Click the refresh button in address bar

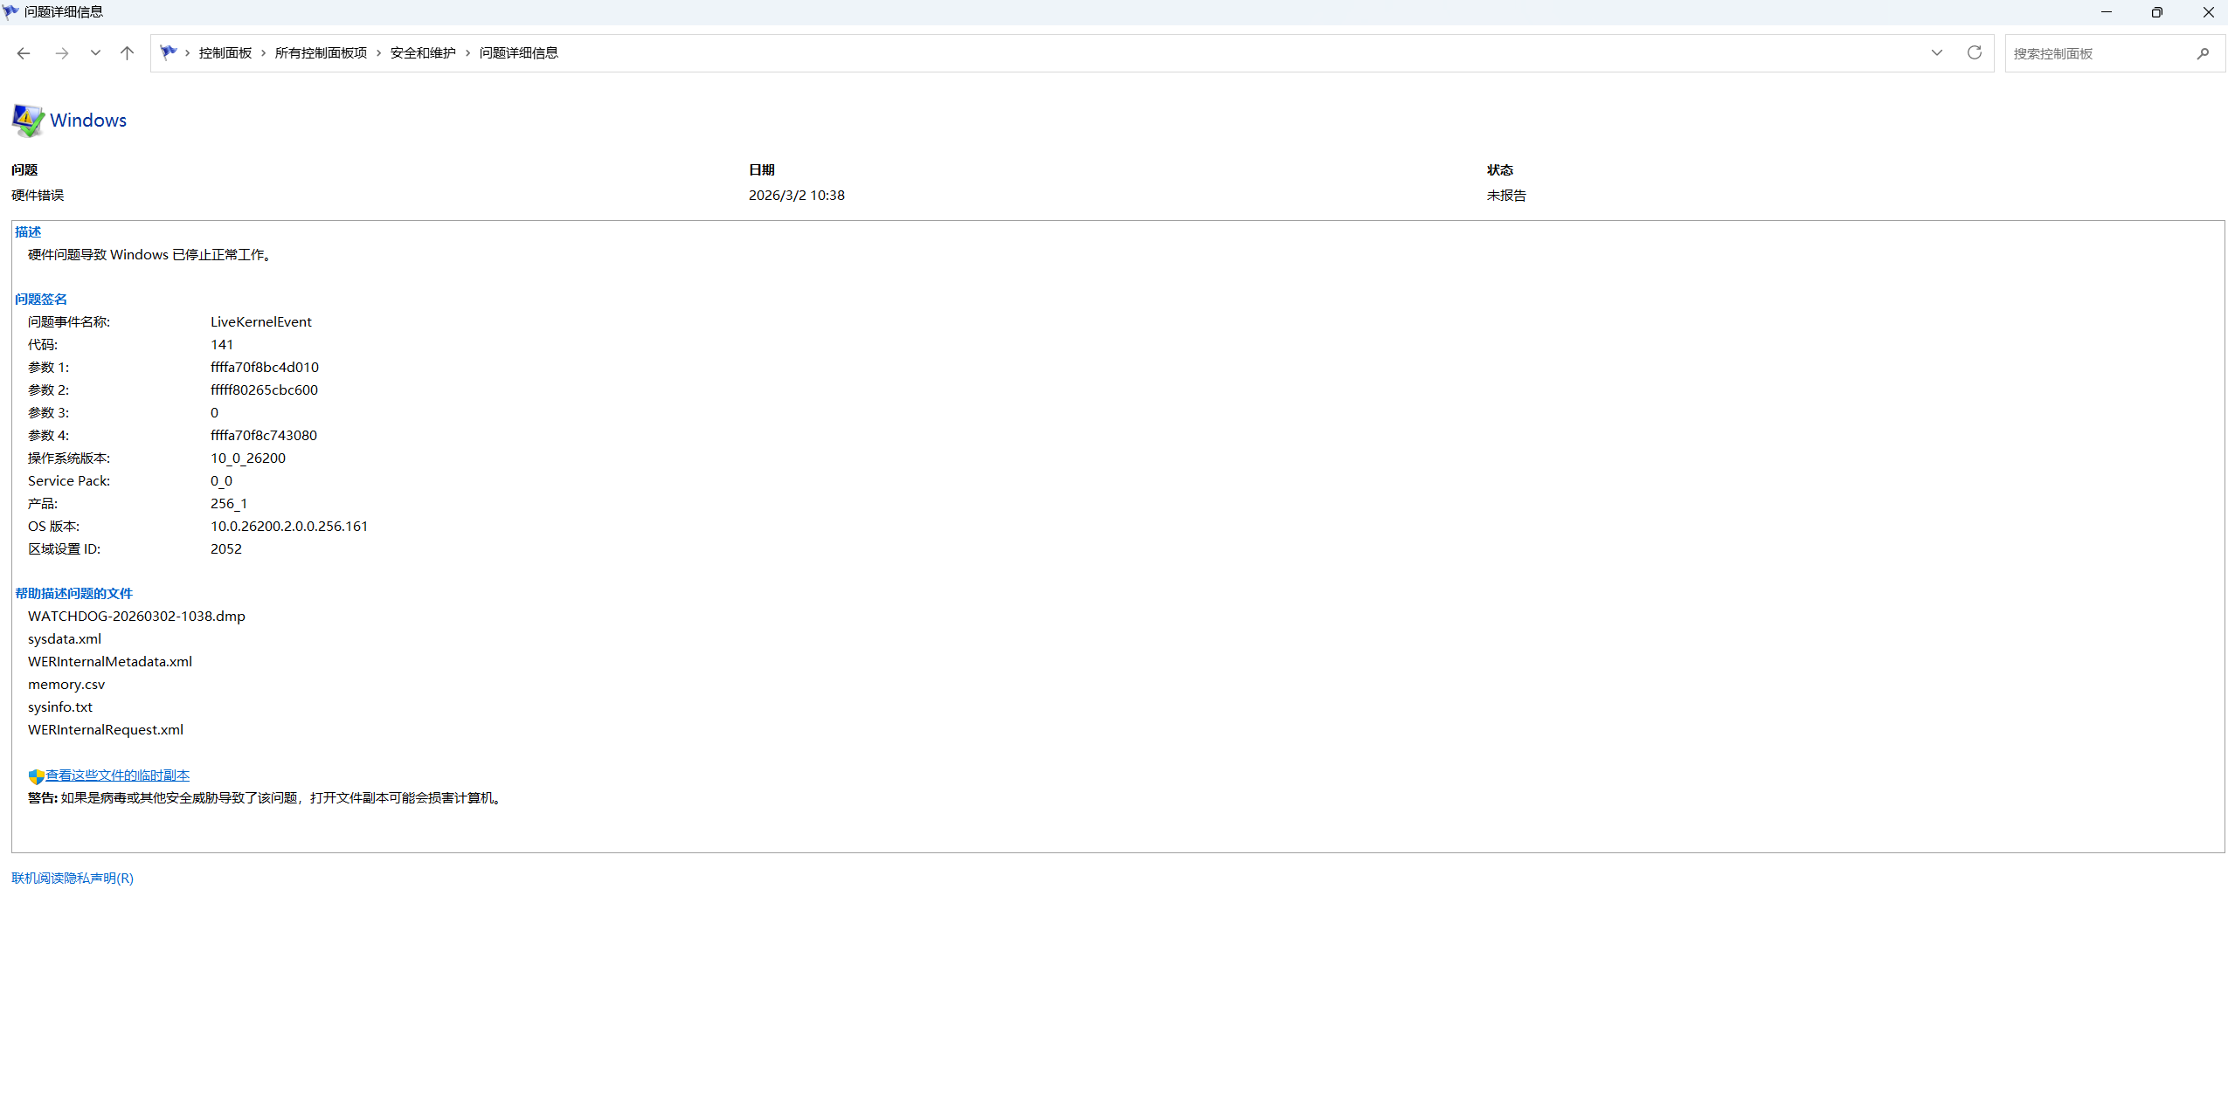[1974, 53]
